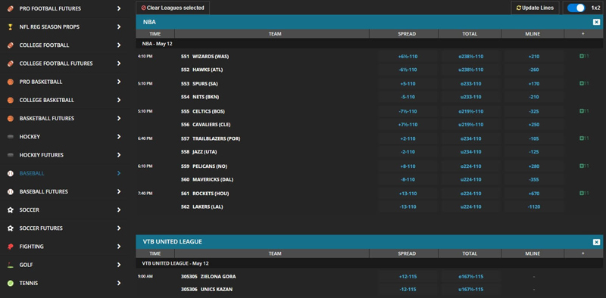Click the Update Lines button
Screen dimensions: 606x298
pos(535,8)
